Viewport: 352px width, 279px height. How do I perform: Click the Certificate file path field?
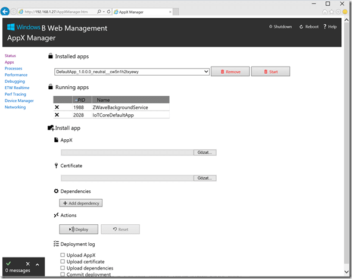pyautogui.click(x=127, y=178)
